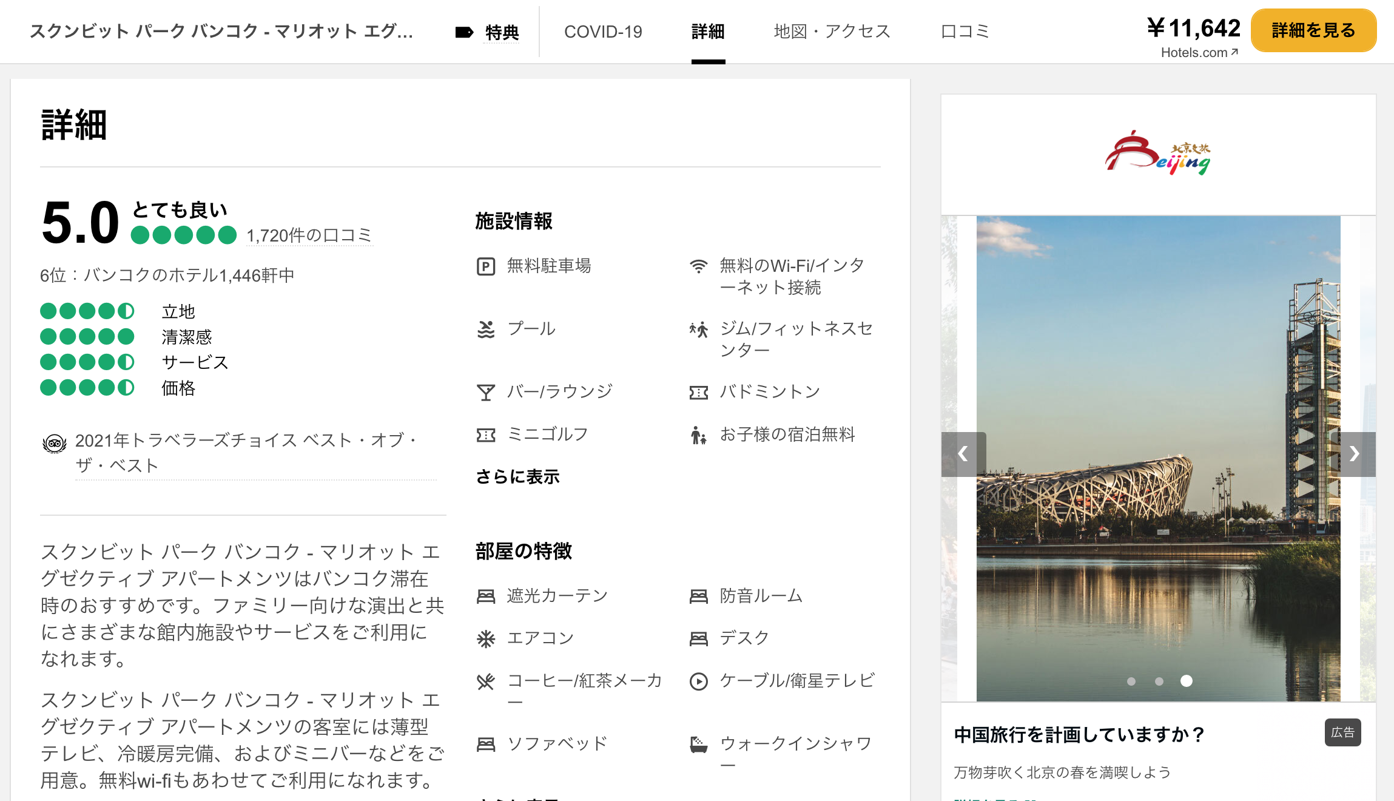Expand 施設情報 with さらに表示
Image resolution: width=1394 pixels, height=801 pixels.
[518, 477]
